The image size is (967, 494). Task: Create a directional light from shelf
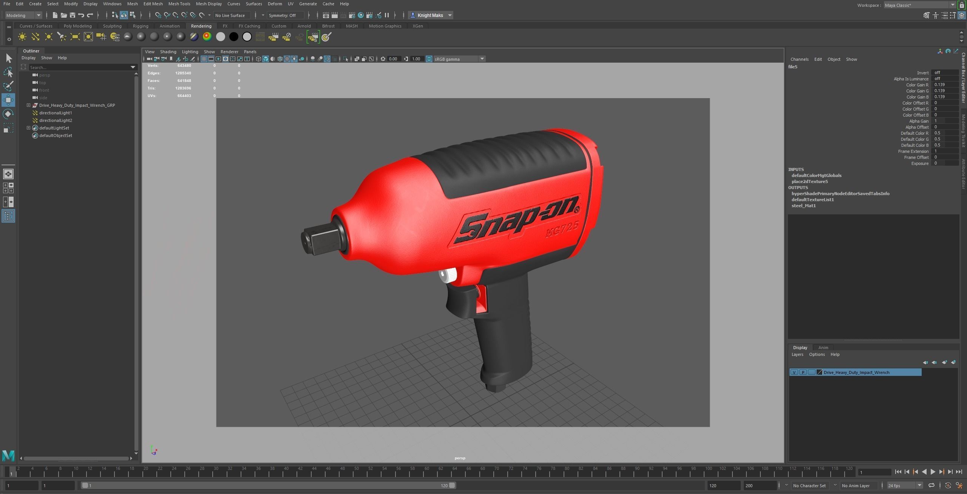click(x=36, y=37)
